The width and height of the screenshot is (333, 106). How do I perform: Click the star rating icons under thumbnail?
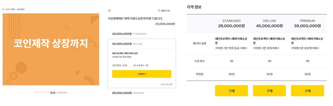click(42, 92)
